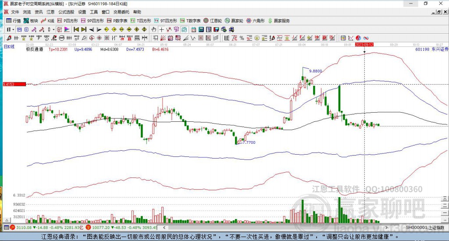The height and width of the screenshot is (241, 449).
Task: Open the T数字表 tool
Action: (190, 21)
